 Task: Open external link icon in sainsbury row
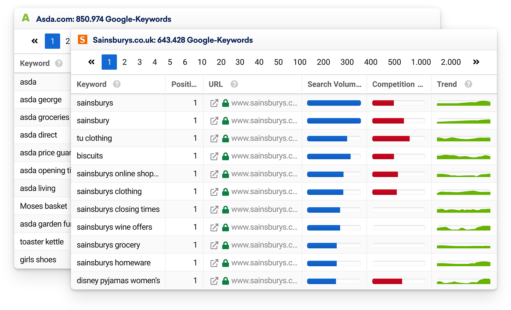pyautogui.click(x=214, y=121)
